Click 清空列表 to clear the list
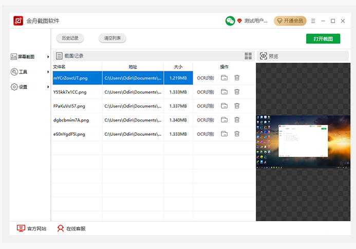 113,38
